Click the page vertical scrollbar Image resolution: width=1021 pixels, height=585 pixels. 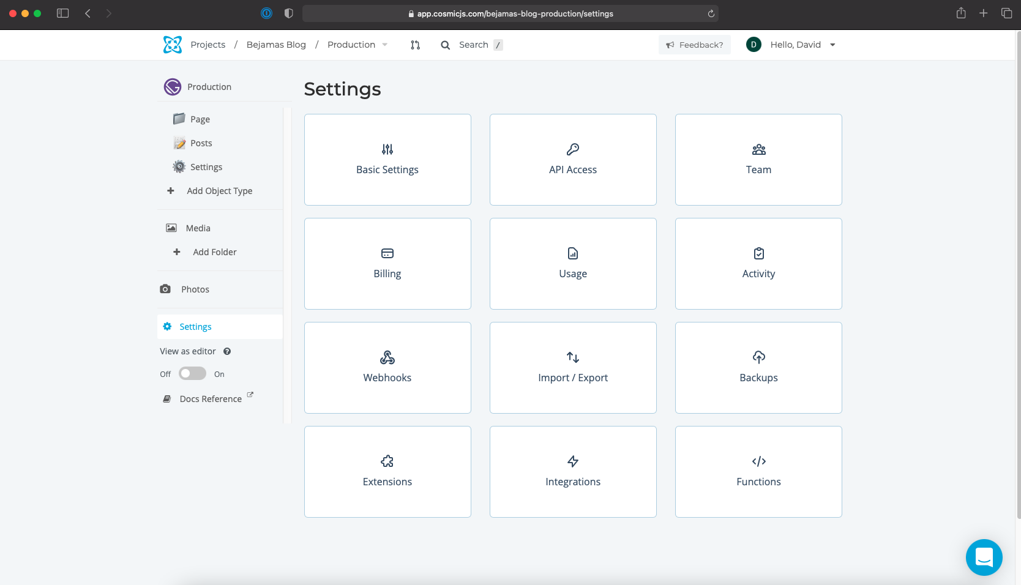click(x=1018, y=275)
